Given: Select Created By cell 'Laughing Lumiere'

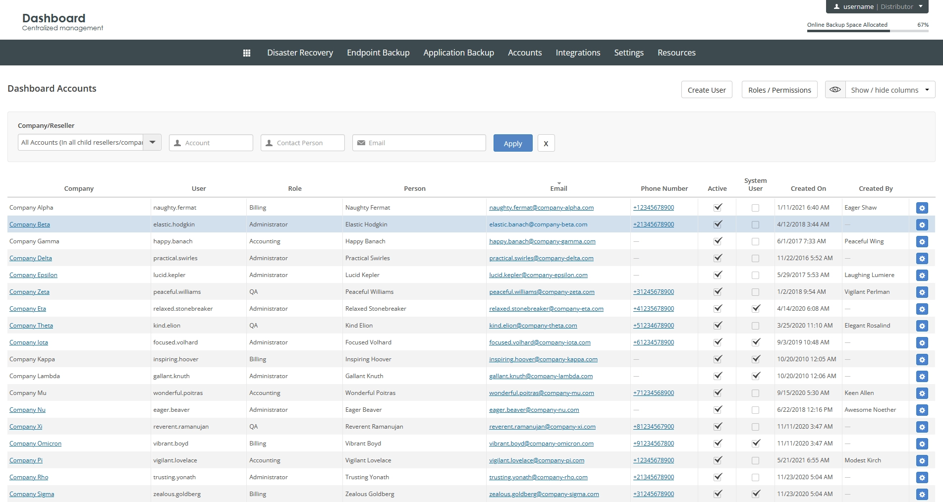Looking at the screenshot, I should point(869,275).
